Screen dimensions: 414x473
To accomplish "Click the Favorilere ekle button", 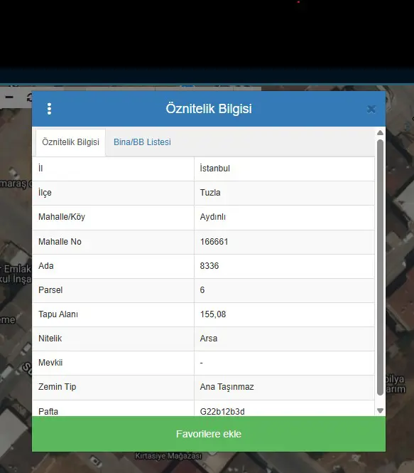I will (209, 434).
